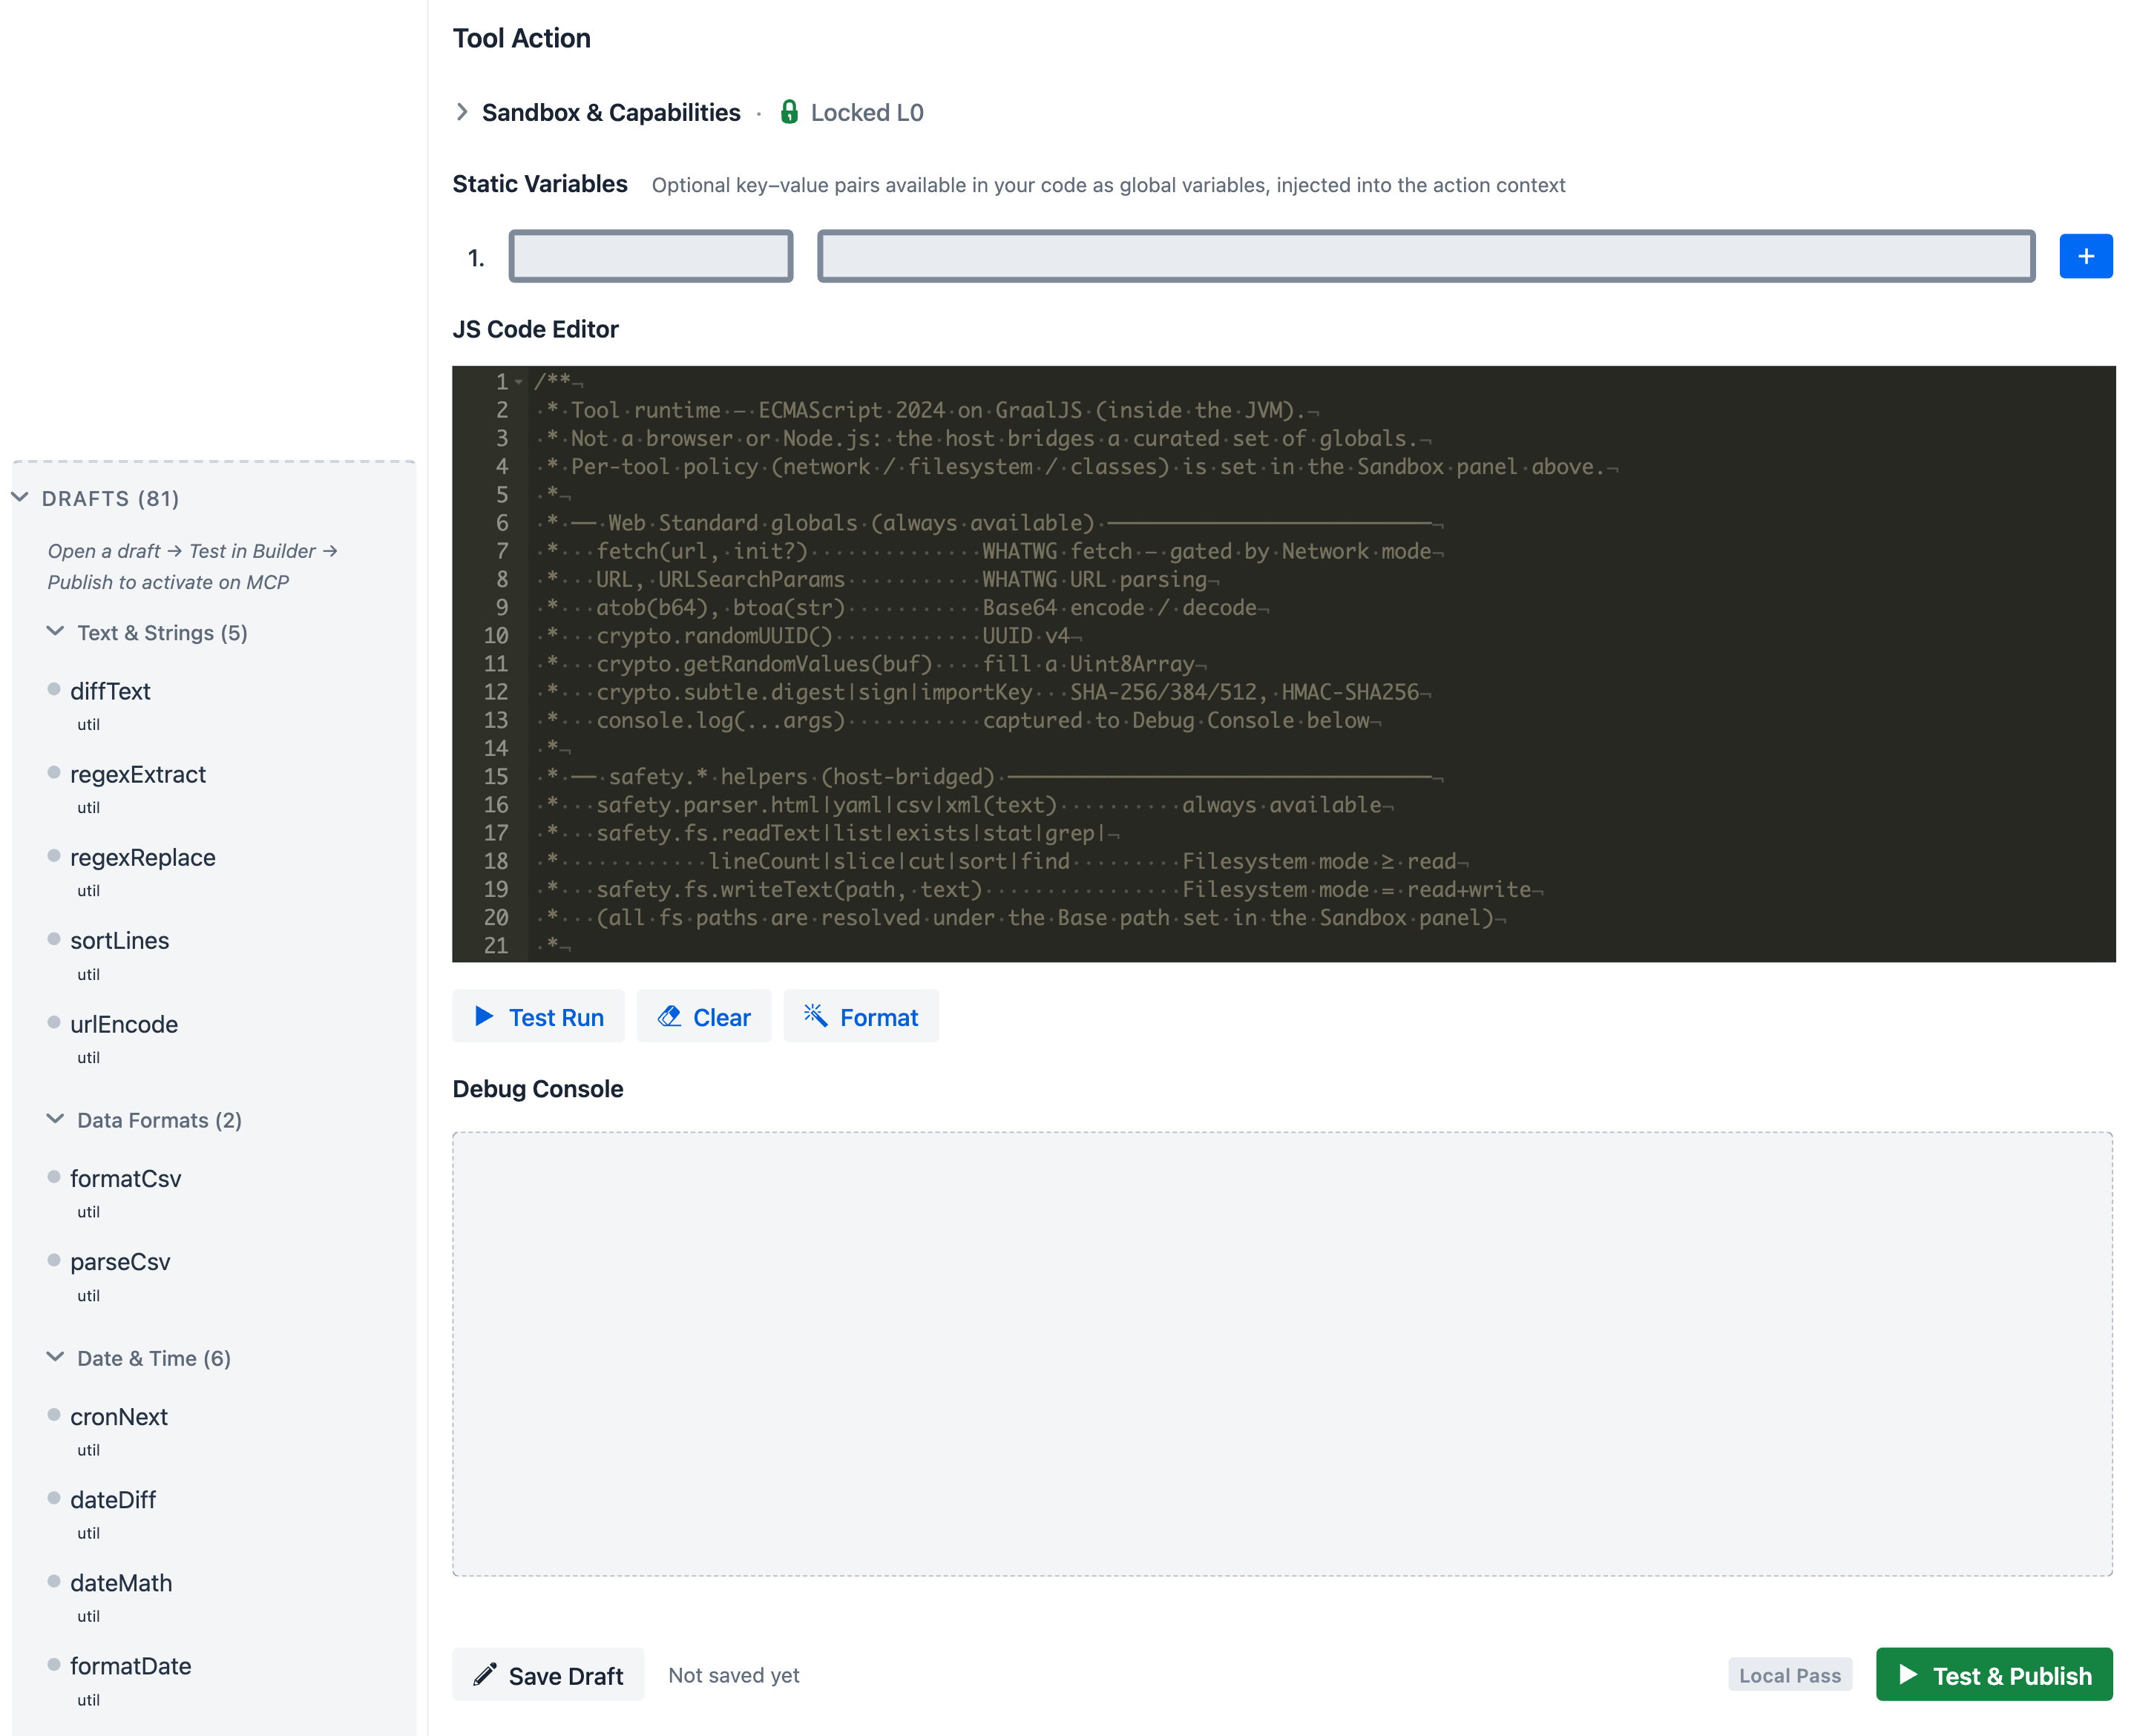2137x1736 pixels.
Task: Open the parseCsv draft
Action: 120,1261
